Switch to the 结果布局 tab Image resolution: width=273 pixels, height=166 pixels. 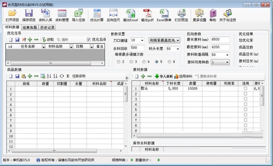tap(30, 27)
